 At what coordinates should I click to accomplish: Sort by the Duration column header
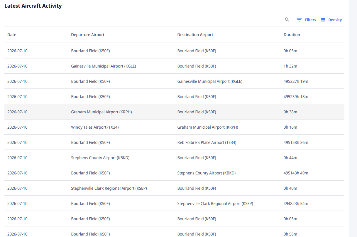(292, 35)
